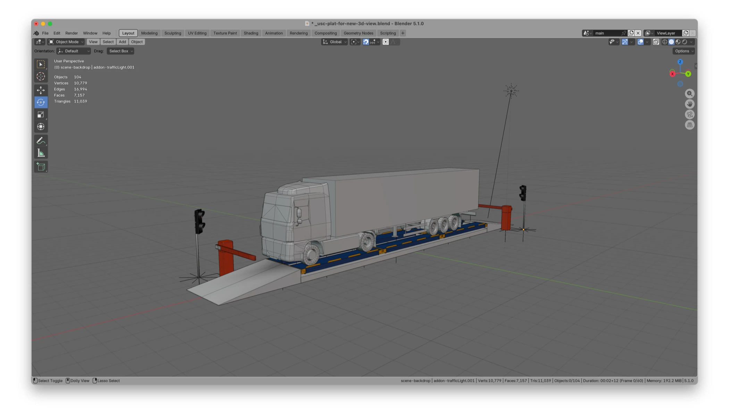729x416 pixels.
Task: Toggle camera view in the navigation gizmo
Action: click(x=689, y=114)
